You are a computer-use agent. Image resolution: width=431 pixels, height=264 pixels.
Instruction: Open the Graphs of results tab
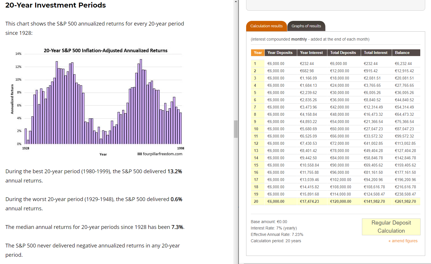(306, 26)
